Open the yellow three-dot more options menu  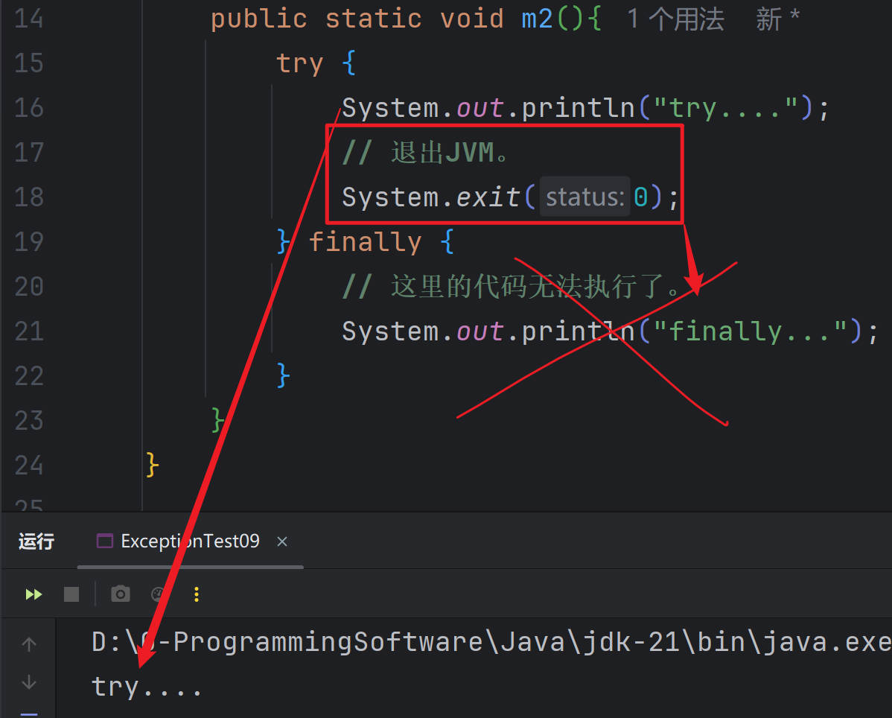[197, 594]
